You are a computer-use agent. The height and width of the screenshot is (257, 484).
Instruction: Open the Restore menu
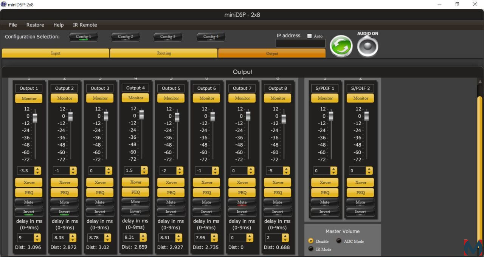coord(35,25)
